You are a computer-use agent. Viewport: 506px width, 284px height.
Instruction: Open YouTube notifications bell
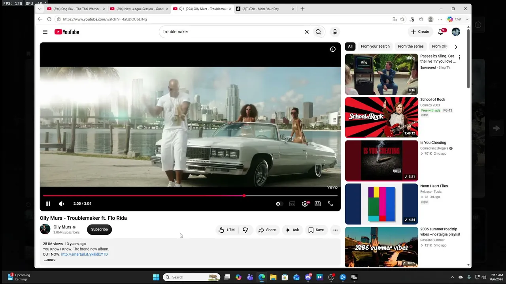pos(441,32)
